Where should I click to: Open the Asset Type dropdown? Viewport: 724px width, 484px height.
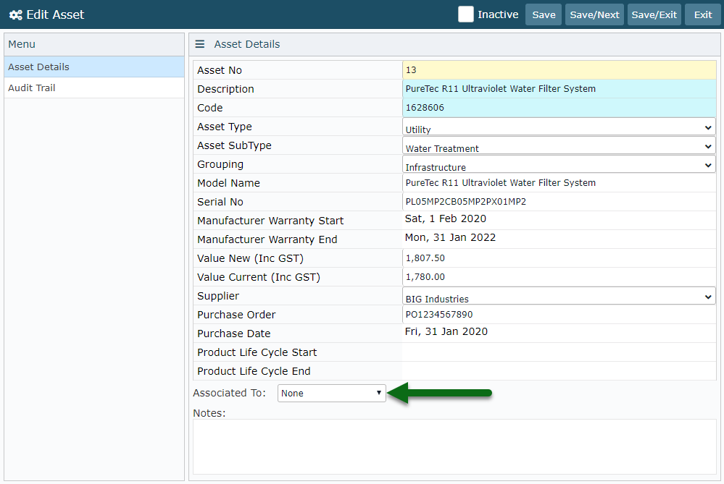click(x=559, y=127)
